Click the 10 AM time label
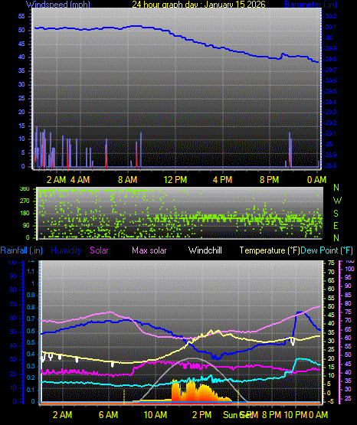 (156, 415)
